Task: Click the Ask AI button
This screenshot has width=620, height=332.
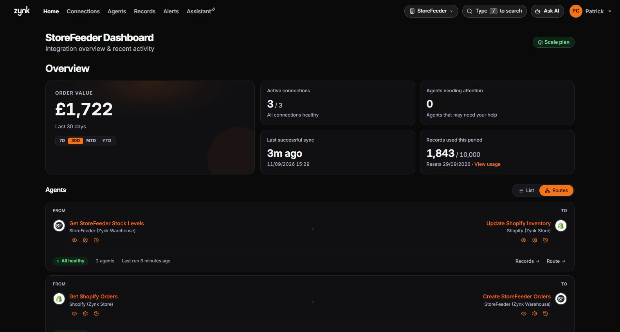Action: click(547, 11)
